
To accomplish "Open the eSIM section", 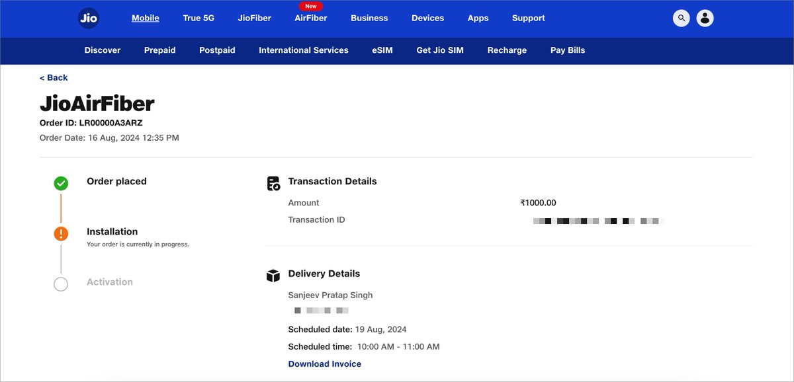I will point(382,50).
